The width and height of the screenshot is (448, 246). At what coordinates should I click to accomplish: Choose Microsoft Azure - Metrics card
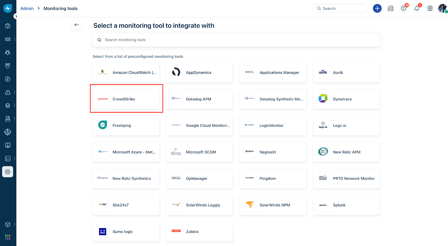tap(126, 152)
